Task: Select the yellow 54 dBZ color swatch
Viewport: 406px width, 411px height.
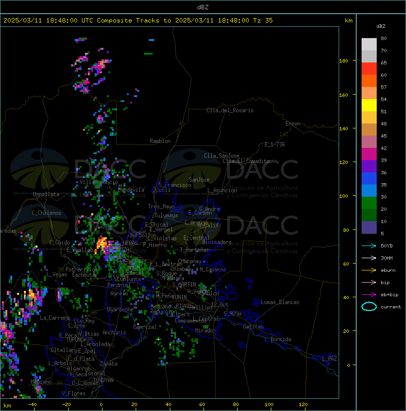Action: click(369, 105)
